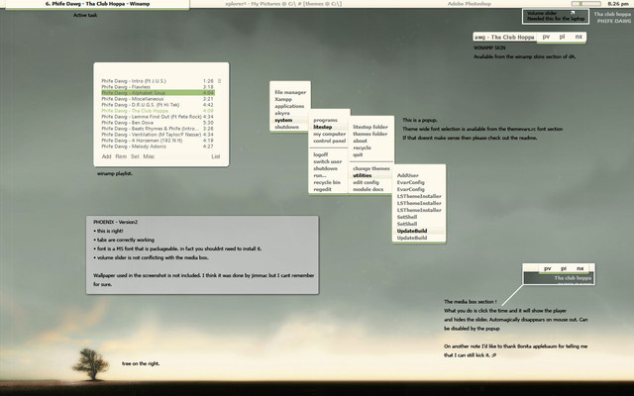Screen dimensions: 634x396
Task: Click the active Winamp task in the taskbar
Action: [x=97, y=4]
